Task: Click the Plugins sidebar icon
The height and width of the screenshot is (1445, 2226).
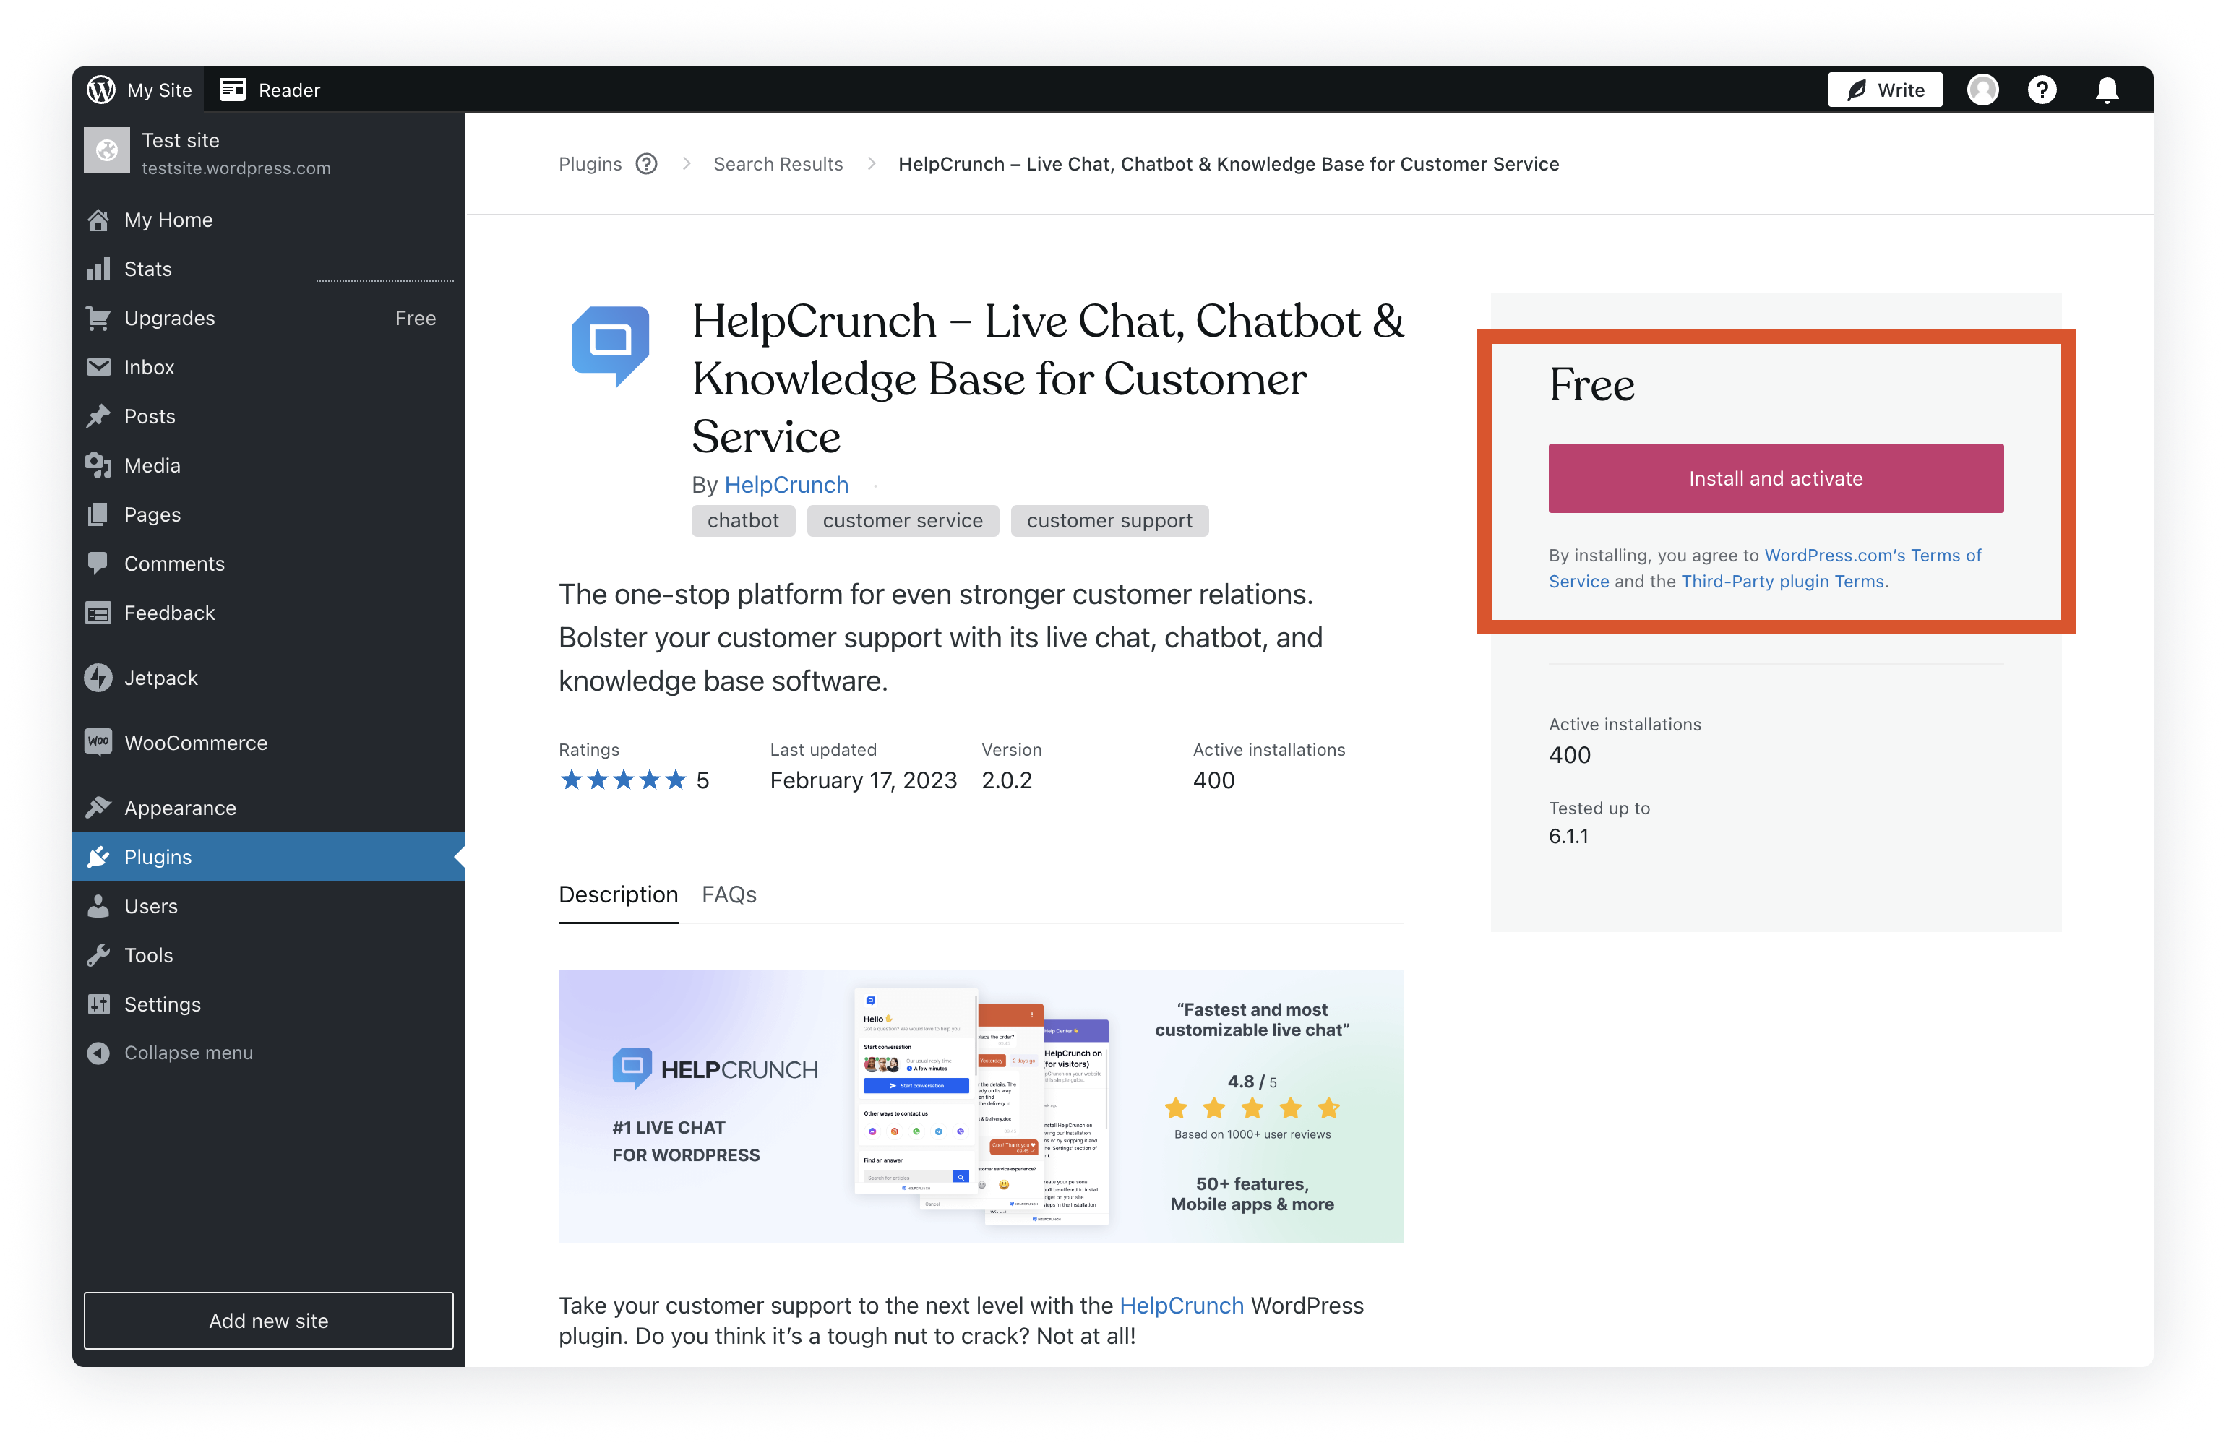Action: click(100, 856)
